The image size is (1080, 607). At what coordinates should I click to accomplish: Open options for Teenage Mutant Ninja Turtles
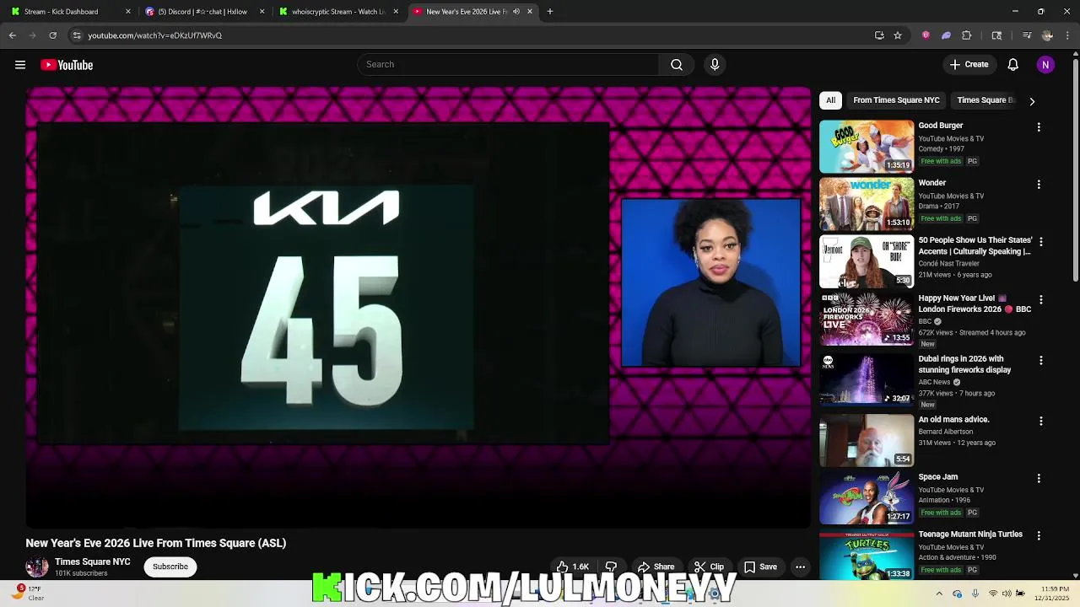point(1040,536)
